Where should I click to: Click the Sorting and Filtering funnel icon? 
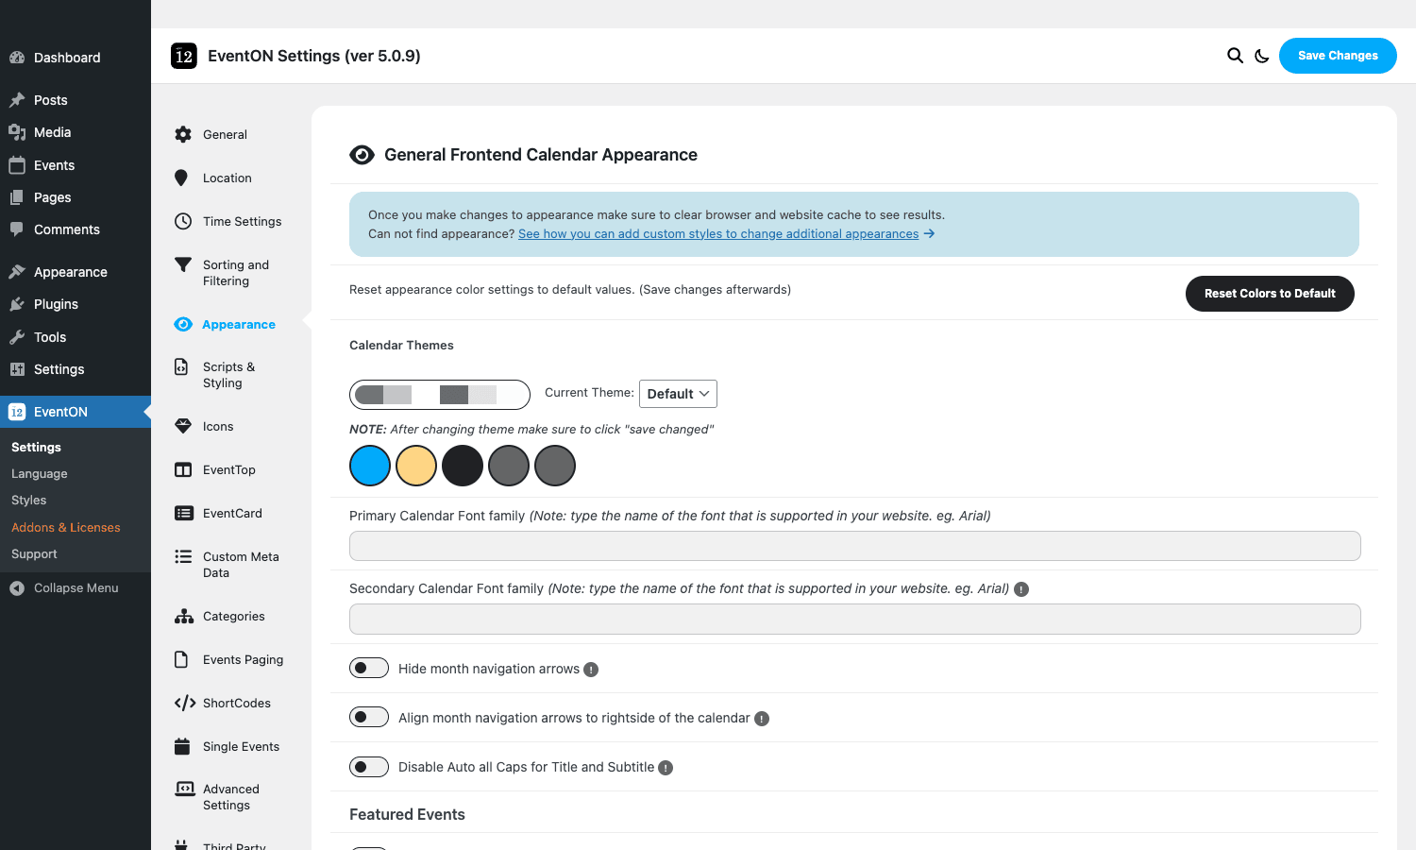(183, 264)
